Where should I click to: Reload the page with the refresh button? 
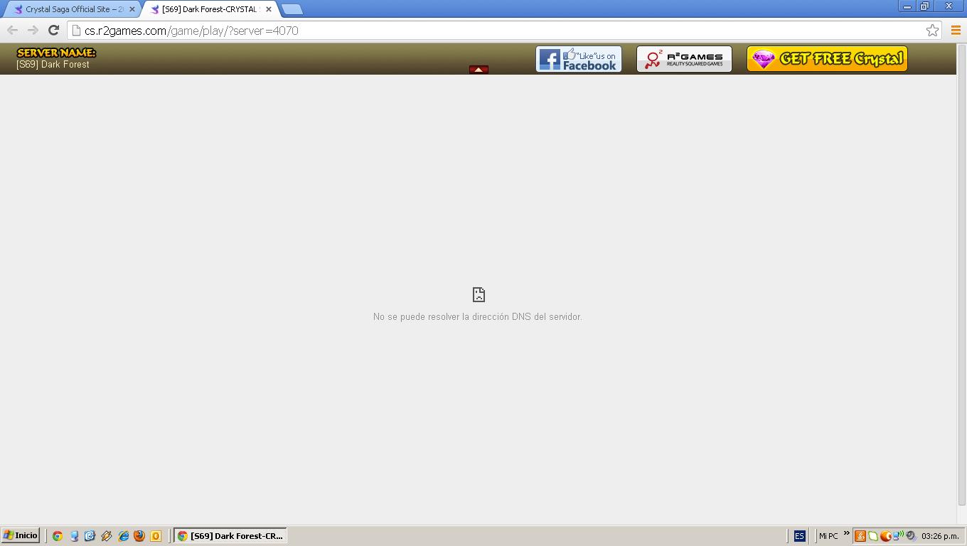(x=53, y=30)
